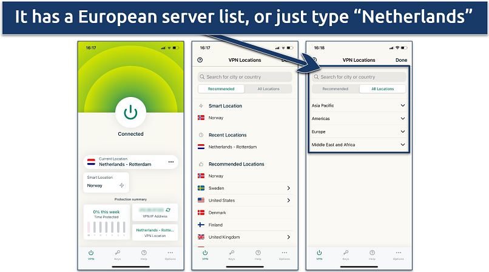Open the three-dot menu beside Netherlands - Rotterdam
The height and width of the screenshot is (272, 489).
pyautogui.click(x=171, y=162)
